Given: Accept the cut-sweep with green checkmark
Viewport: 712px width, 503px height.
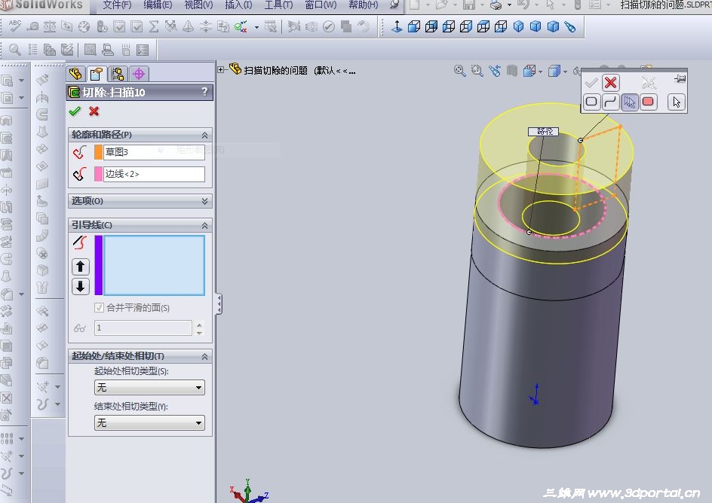Looking at the screenshot, I should [75, 111].
